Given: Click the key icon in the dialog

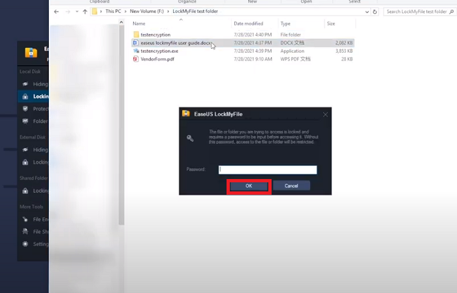Looking at the screenshot, I should pyautogui.click(x=190, y=138).
